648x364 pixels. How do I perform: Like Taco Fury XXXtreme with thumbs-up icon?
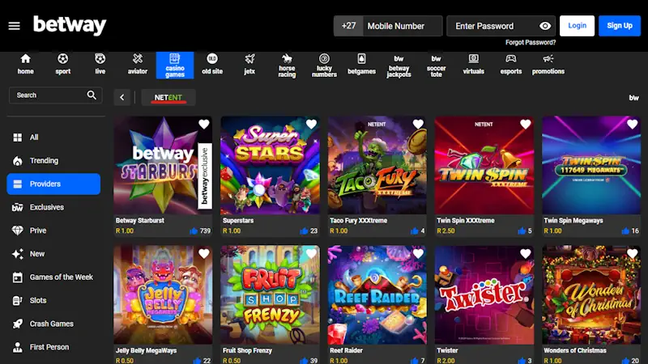[415, 231]
